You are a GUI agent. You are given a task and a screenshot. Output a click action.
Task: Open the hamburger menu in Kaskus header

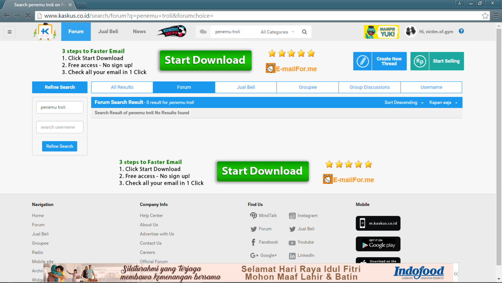pos(9,32)
